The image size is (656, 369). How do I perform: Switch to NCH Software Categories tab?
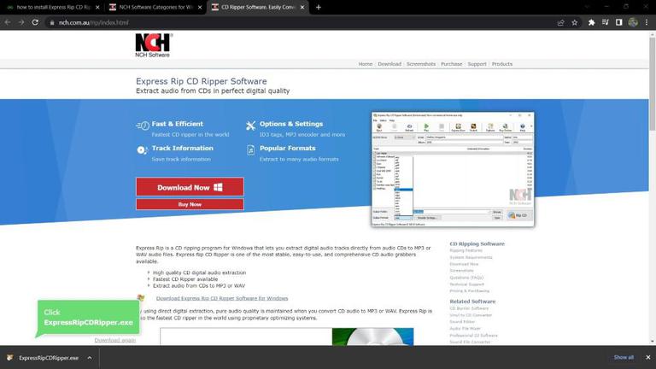(x=155, y=7)
